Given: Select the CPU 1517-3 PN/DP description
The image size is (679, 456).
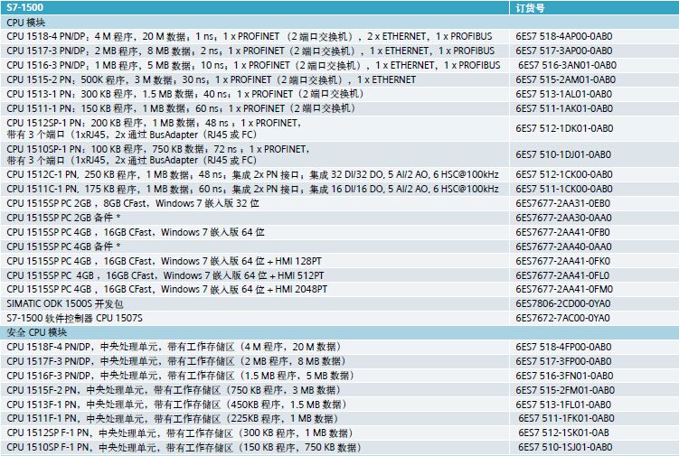Looking at the screenshot, I should point(250,51).
